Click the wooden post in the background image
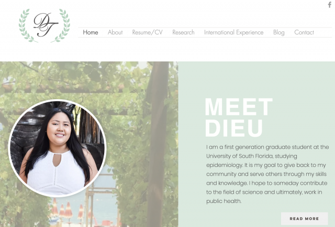This screenshot has width=335, height=227. click(157, 144)
